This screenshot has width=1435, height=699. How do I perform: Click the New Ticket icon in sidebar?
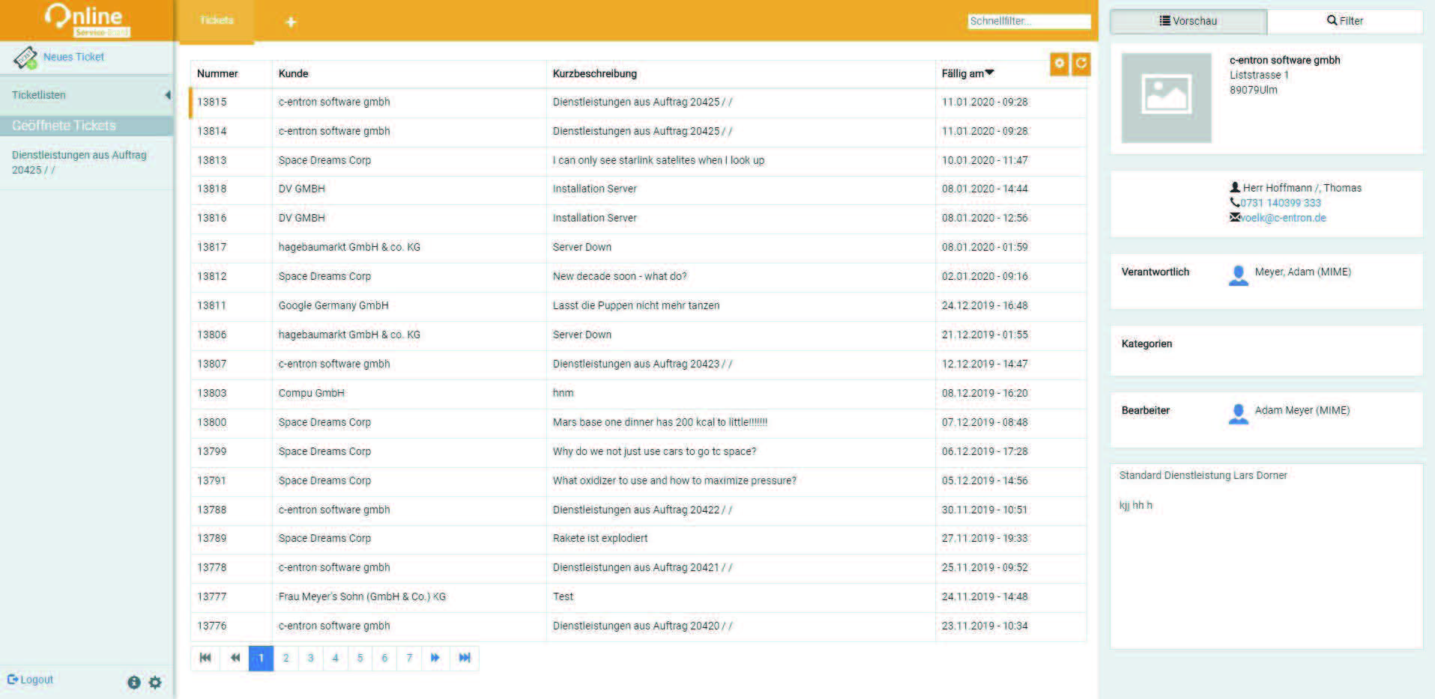pos(25,58)
